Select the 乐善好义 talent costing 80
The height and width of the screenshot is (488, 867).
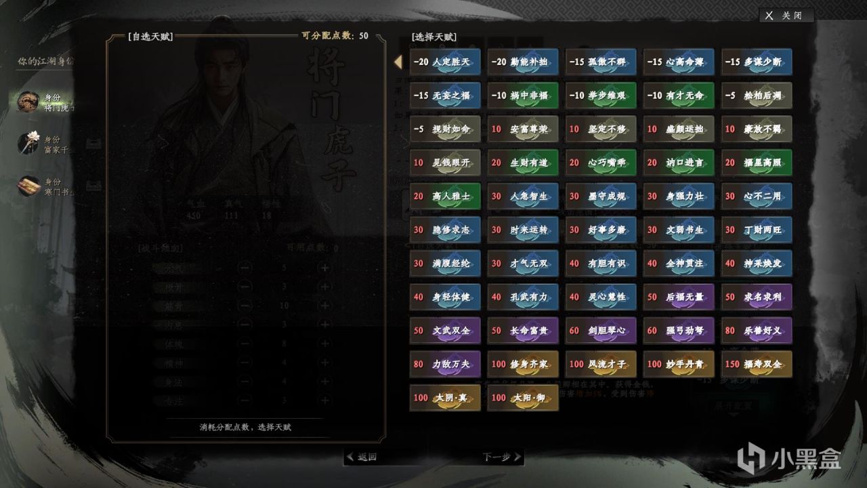coord(757,330)
